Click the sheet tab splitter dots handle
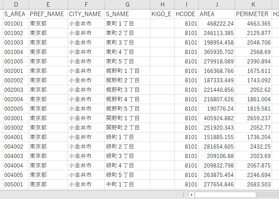Image resolution: width=279 pixels, height=199 pixels. click(184, 195)
